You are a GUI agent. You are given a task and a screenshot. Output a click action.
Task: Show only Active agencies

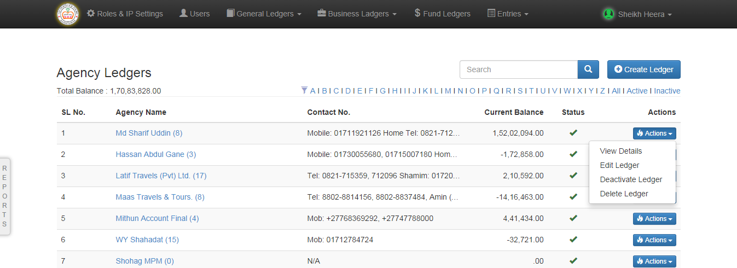tap(637, 91)
